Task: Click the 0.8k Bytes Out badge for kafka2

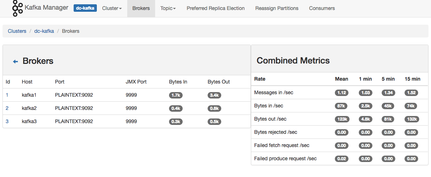Action: pyautogui.click(x=214, y=108)
